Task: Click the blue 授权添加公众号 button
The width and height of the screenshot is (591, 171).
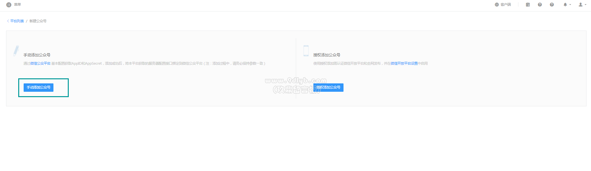Action: [328, 87]
